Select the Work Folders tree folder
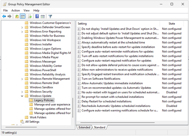 tap(38, 118)
